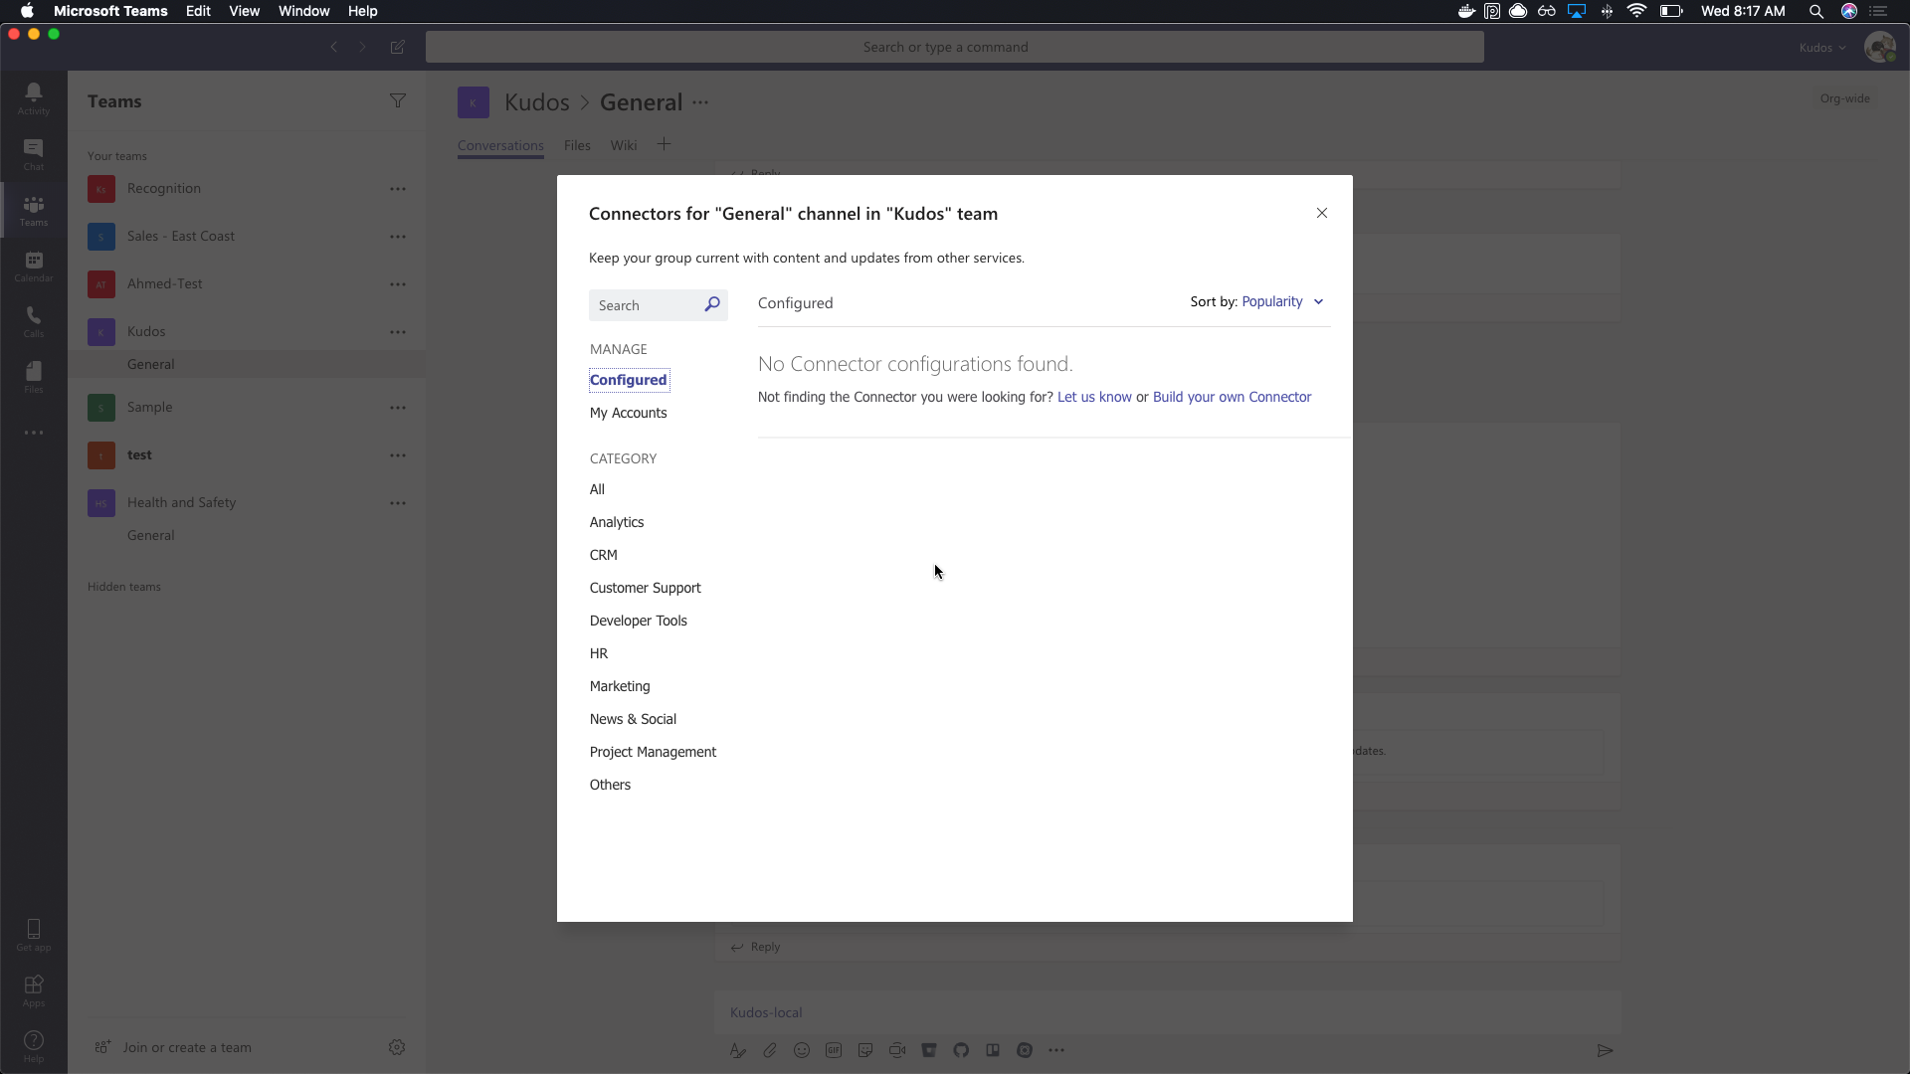Select the Customer Support category
The height and width of the screenshot is (1074, 1910).
(646, 588)
